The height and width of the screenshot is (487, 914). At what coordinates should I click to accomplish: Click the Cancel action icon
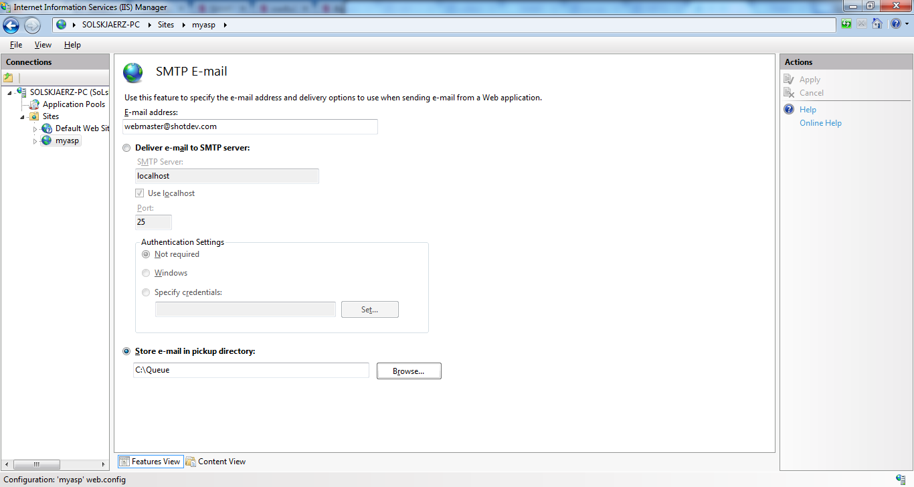[x=789, y=93]
